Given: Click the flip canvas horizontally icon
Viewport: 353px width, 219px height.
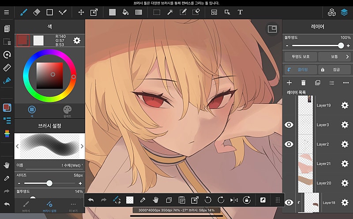Looking at the screenshot, I should click(234, 200).
